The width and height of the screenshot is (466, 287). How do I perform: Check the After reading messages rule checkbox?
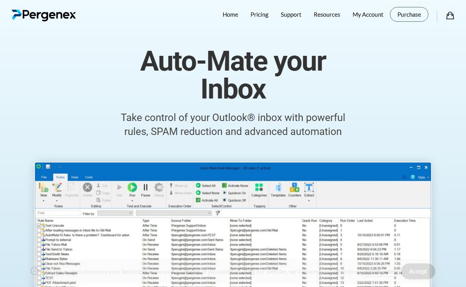(39, 230)
